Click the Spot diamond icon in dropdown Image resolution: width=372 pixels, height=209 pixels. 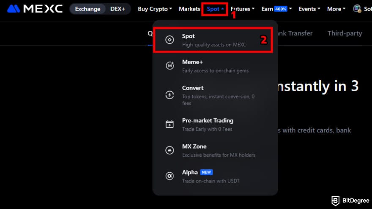170,40
